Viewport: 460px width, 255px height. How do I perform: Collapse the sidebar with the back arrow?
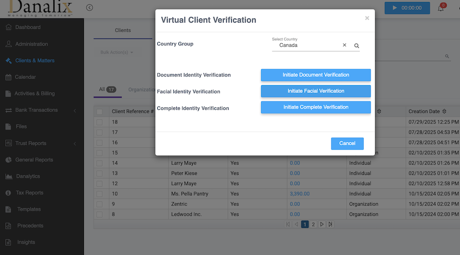[x=90, y=8]
